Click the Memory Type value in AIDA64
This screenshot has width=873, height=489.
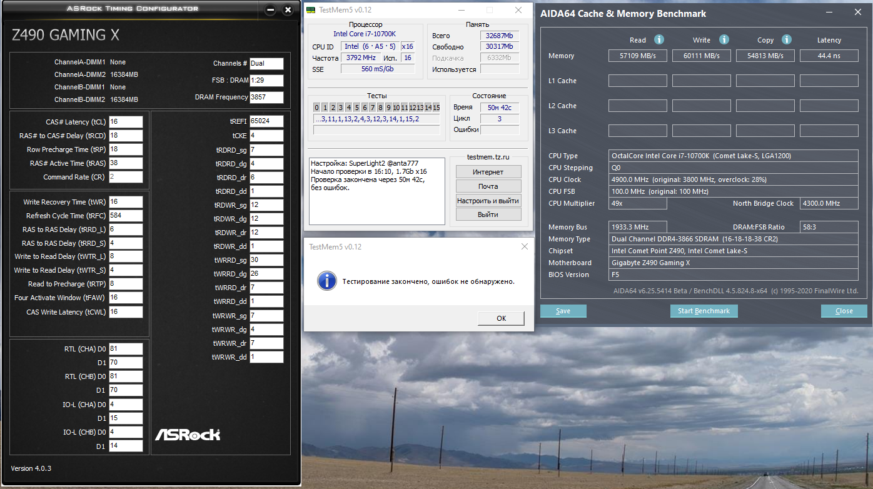click(735, 239)
